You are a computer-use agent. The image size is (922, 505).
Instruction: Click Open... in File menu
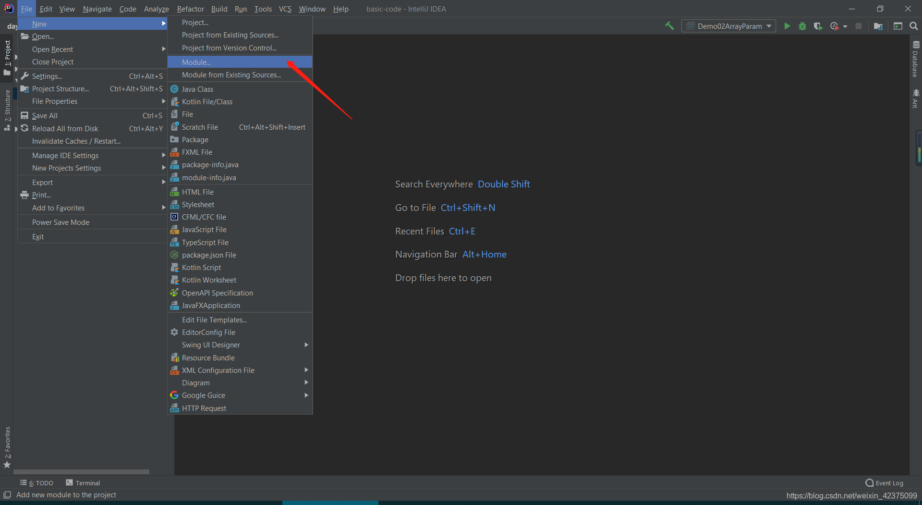92,37
